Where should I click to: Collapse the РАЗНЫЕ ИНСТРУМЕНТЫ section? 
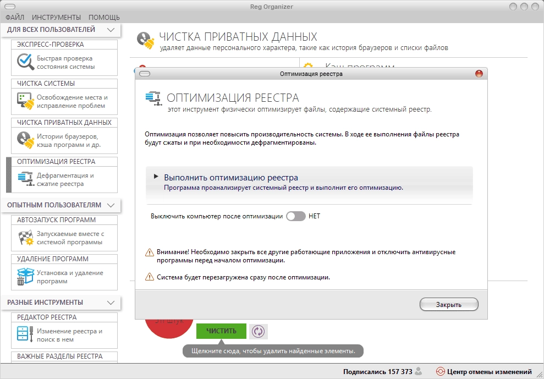pos(111,303)
